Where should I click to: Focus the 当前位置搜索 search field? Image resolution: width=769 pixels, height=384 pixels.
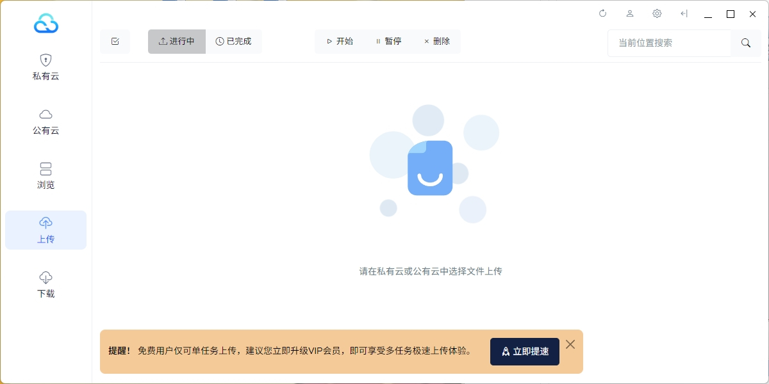(x=669, y=43)
